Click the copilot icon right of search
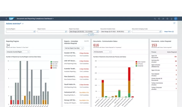This screenshot has height=107, width=182. (x=159, y=18)
